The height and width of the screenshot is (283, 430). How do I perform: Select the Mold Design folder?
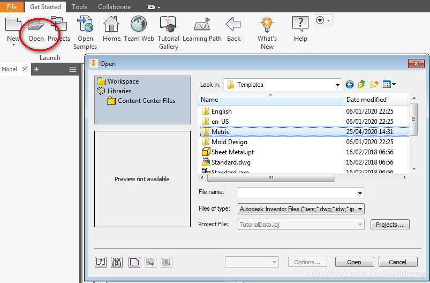click(x=229, y=142)
